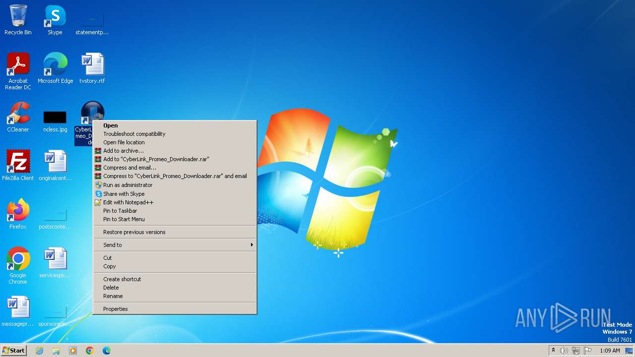This screenshot has width=635, height=357.
Task: Choose Share with Skype
Action: [x=175, y=194]
